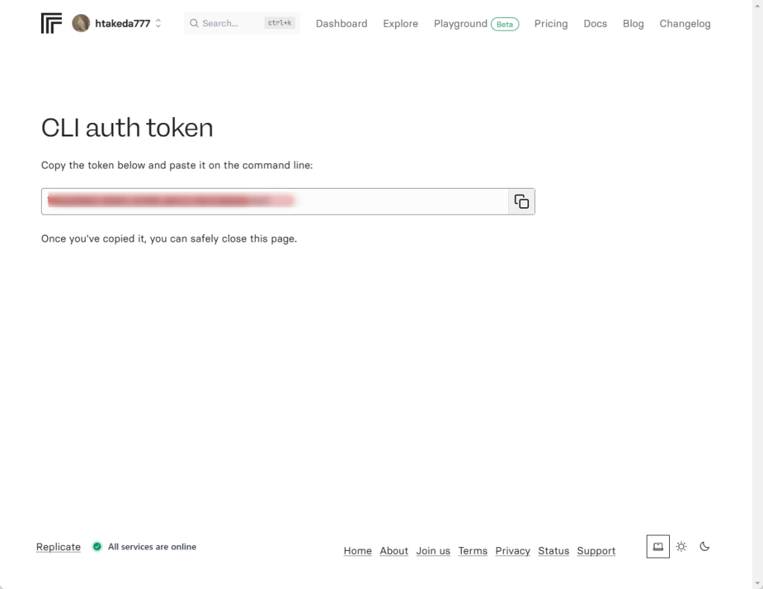The width and height of the screenshot is (763, 589).
Task: Click the search magnifier icon
Action: 194,23
